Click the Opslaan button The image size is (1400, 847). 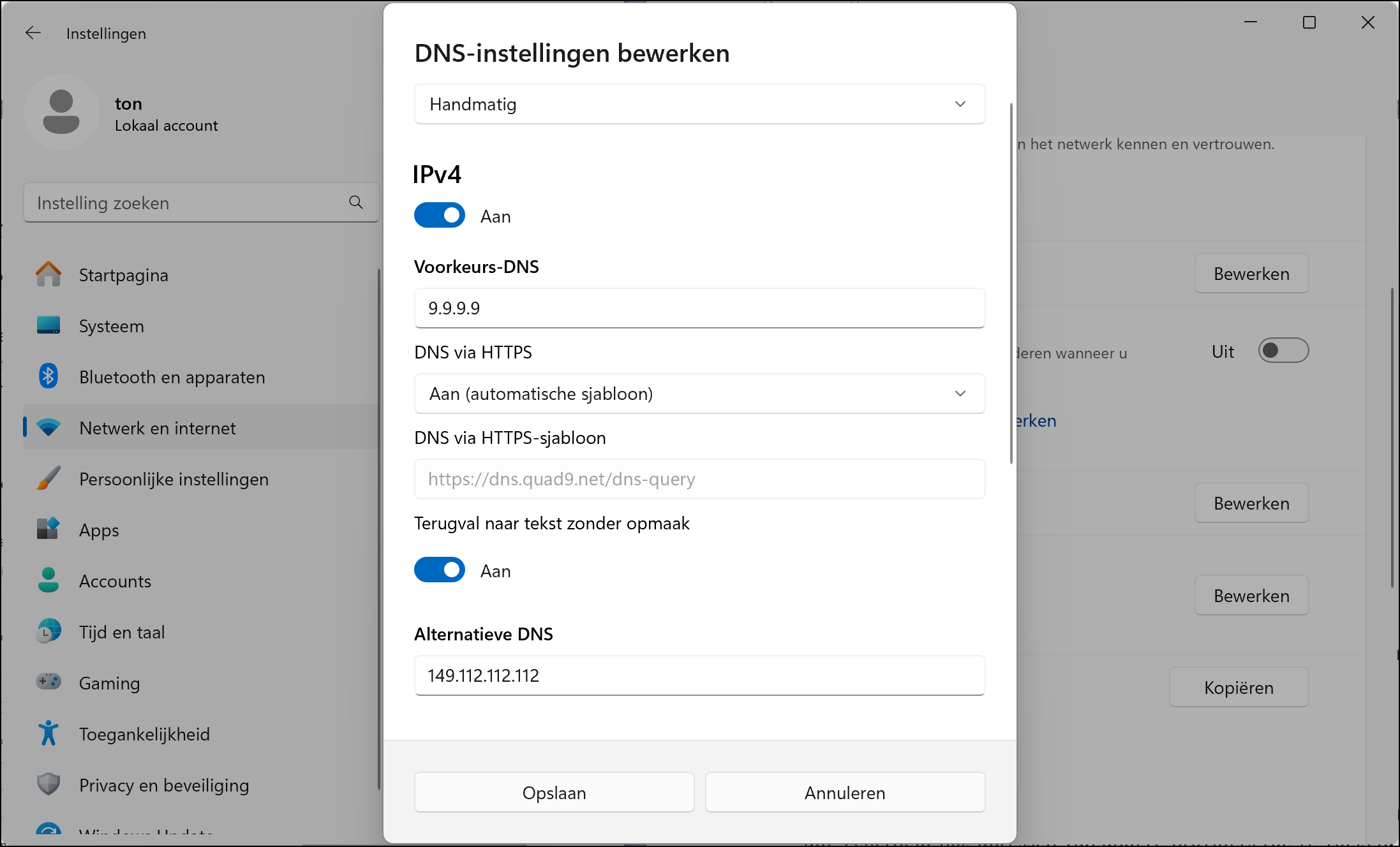[554, 793]
